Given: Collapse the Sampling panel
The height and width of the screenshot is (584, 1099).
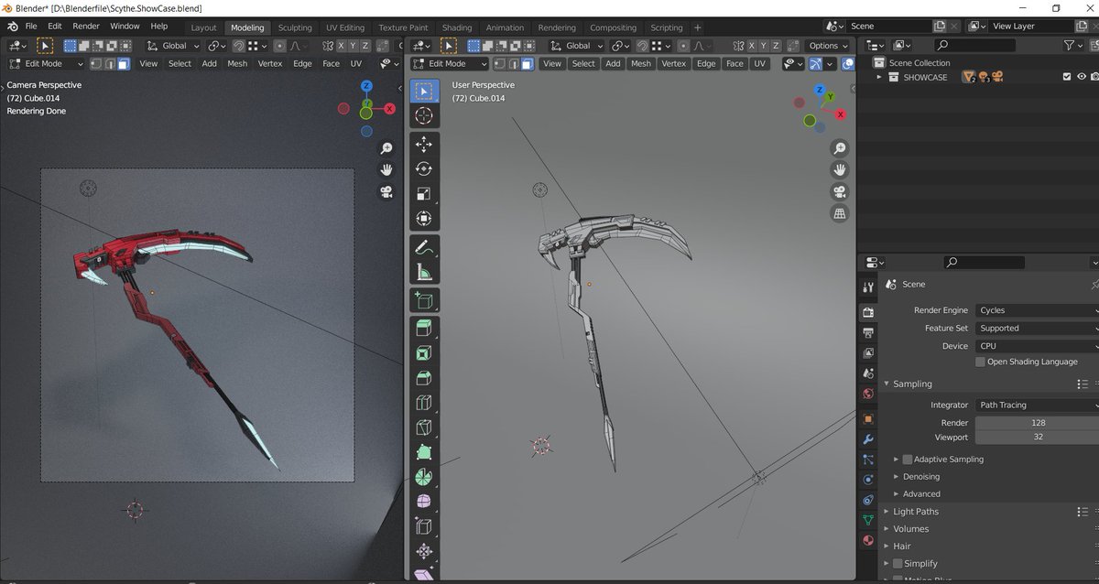Looking at the screenshot, I should (887, 384).
